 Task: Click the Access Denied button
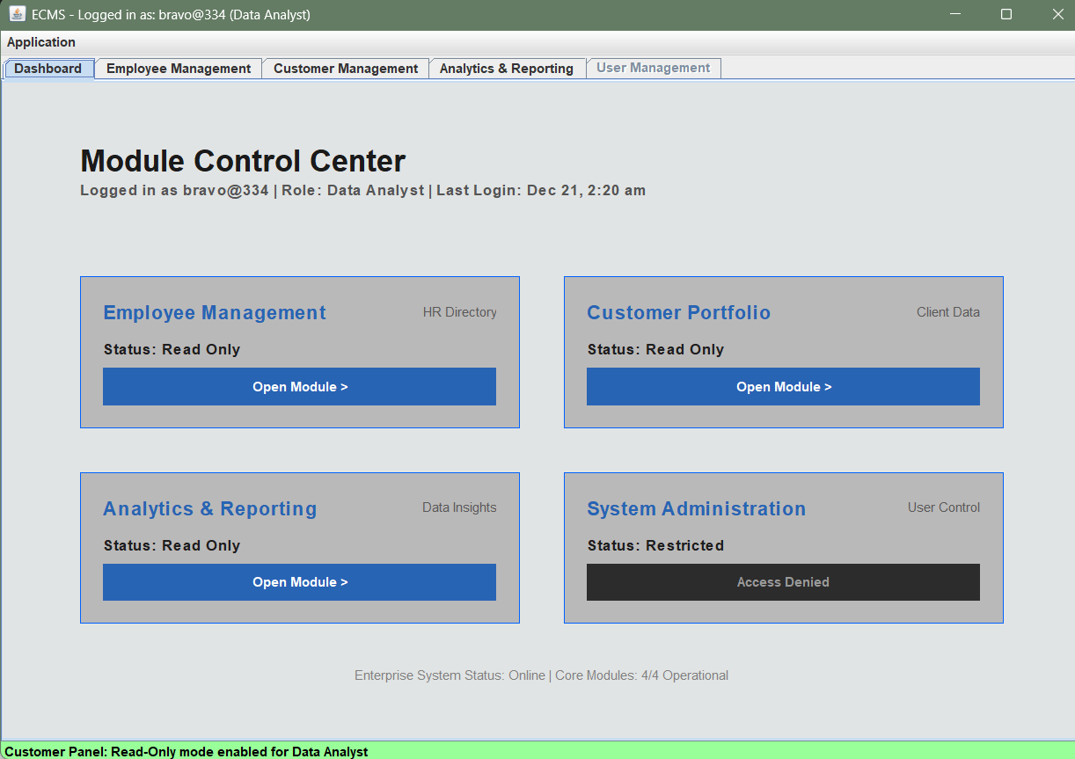(x=783, y=582)
